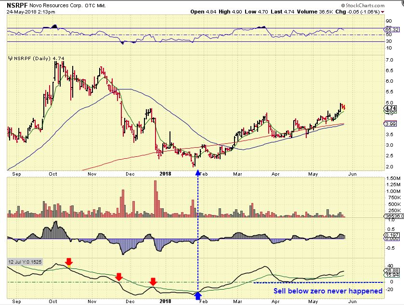Click the indicator value tag 15.94
Image resolution: width=404 pixels, height=305 pixels.
click(x=392, y=275)
